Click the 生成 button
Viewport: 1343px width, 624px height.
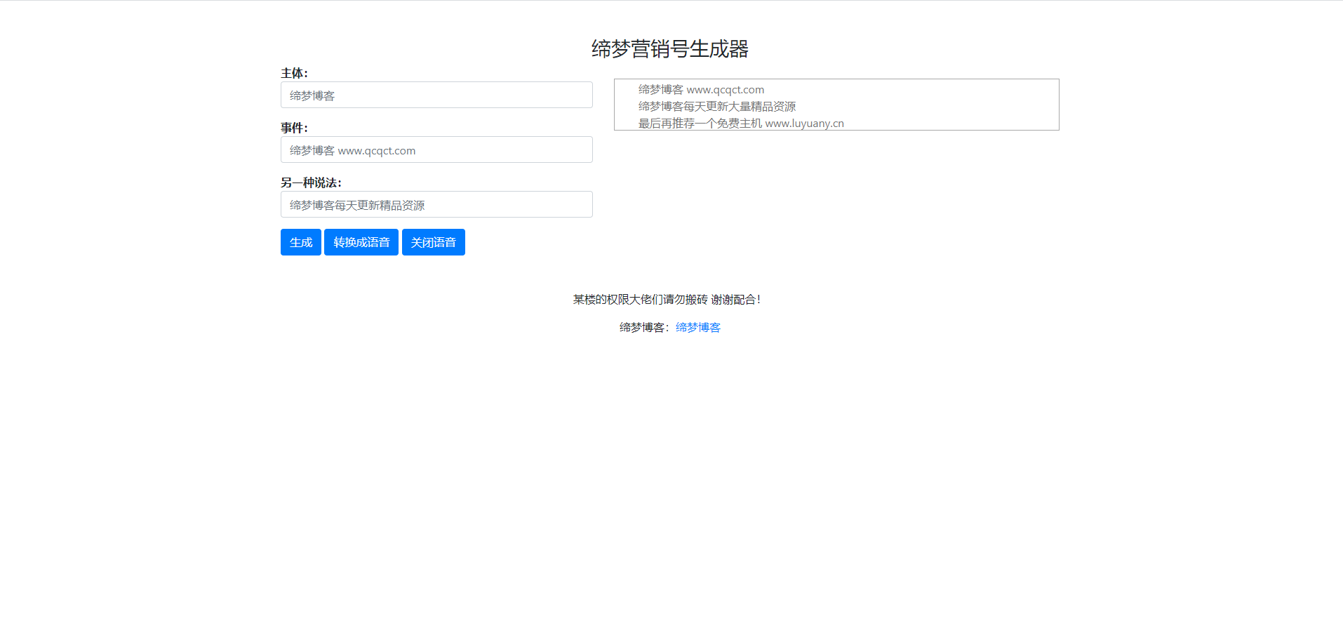(x=301, y=242)
